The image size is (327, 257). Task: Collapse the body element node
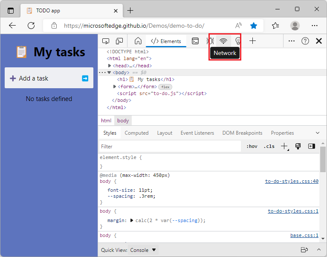[109, 72]
